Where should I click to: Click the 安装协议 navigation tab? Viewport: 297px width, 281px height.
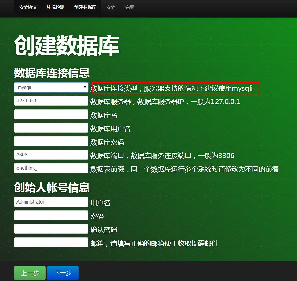28,7
